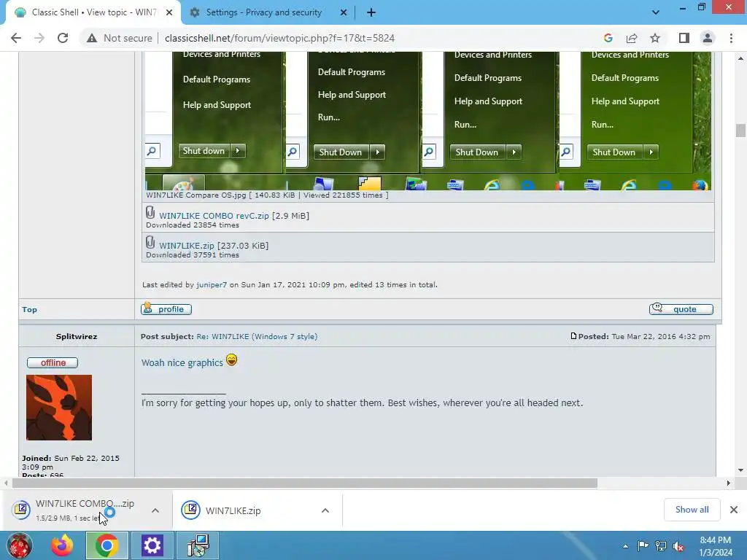747x560 pixels.
Task: Open the Chrome profile avatar
Action: click(x=708, y=38)
